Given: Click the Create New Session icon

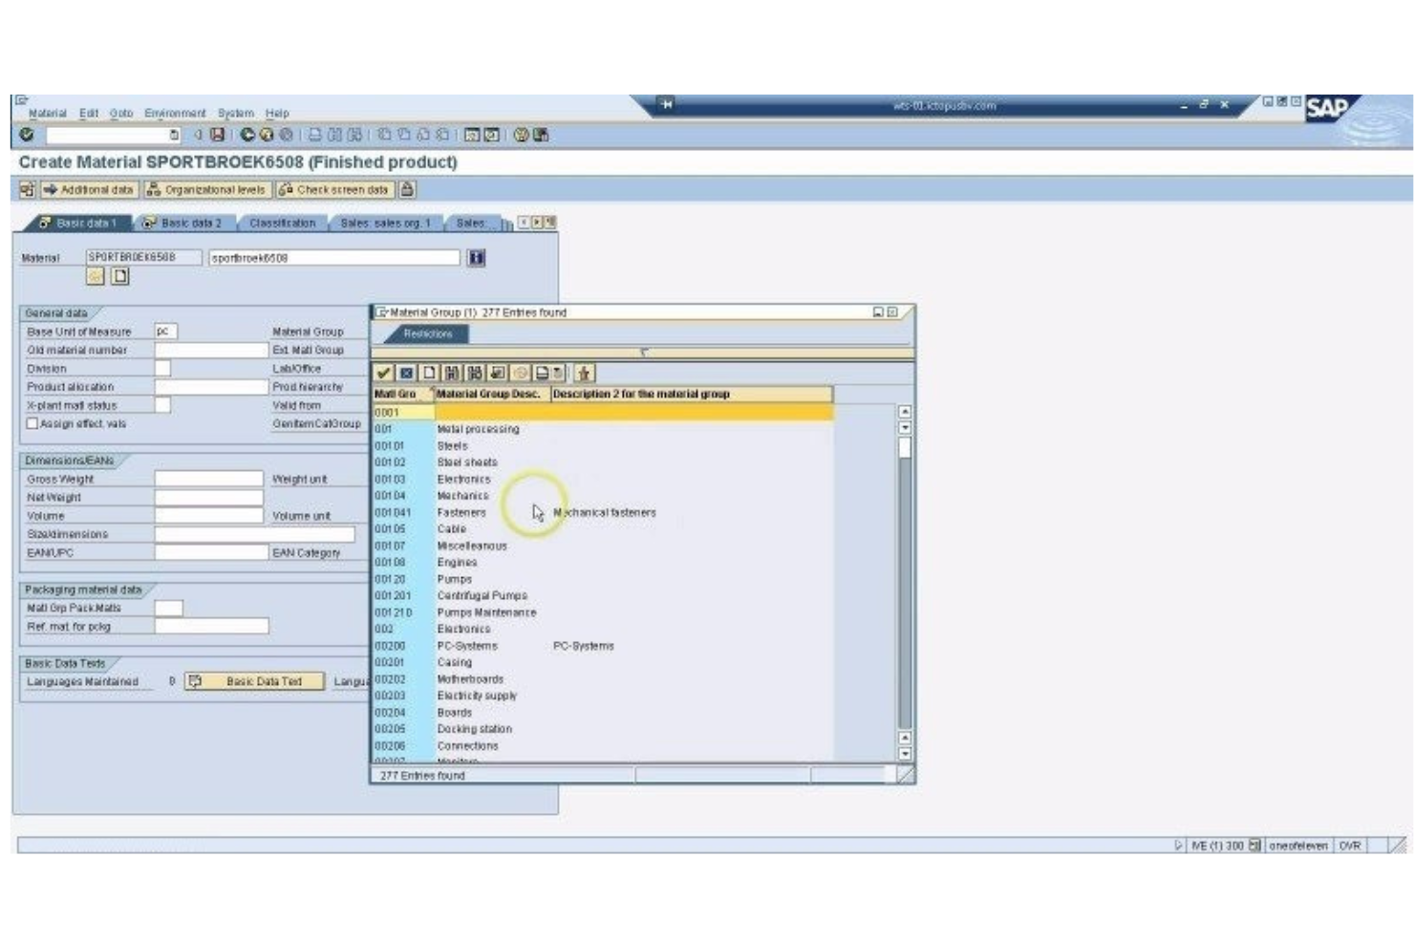Looking at the screenshot, I should [472, 135].
